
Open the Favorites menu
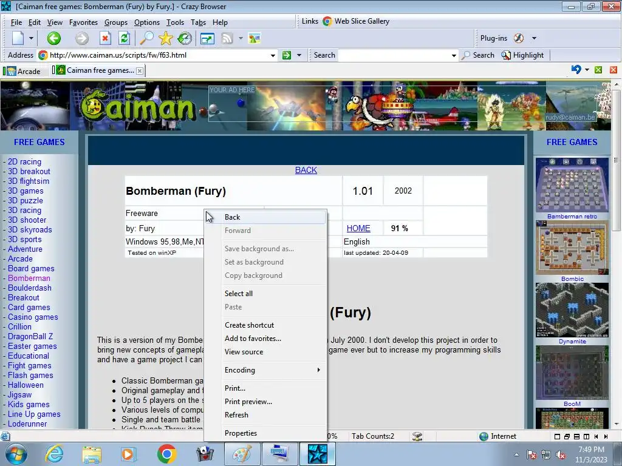coord(83,22)
